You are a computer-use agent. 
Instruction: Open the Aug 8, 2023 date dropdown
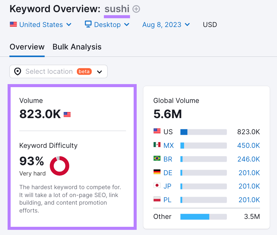tap(166, 25)
